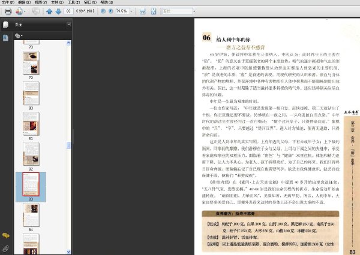The image size is (360, 255).
Task: Open the 帮助 menu
Action: [107, 2]
